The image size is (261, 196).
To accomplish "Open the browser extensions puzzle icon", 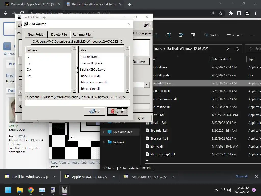I will tap(231, 13).
